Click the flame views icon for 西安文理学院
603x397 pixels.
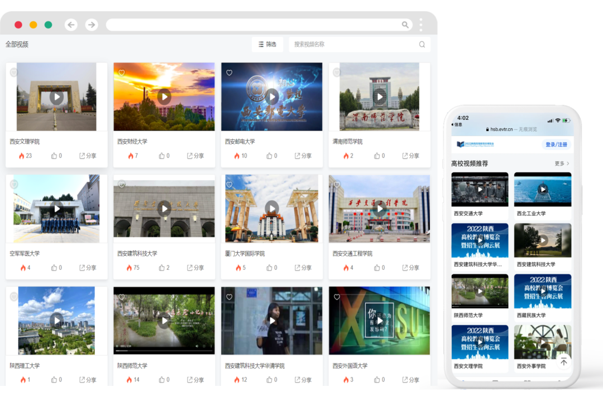coord(22,156)
